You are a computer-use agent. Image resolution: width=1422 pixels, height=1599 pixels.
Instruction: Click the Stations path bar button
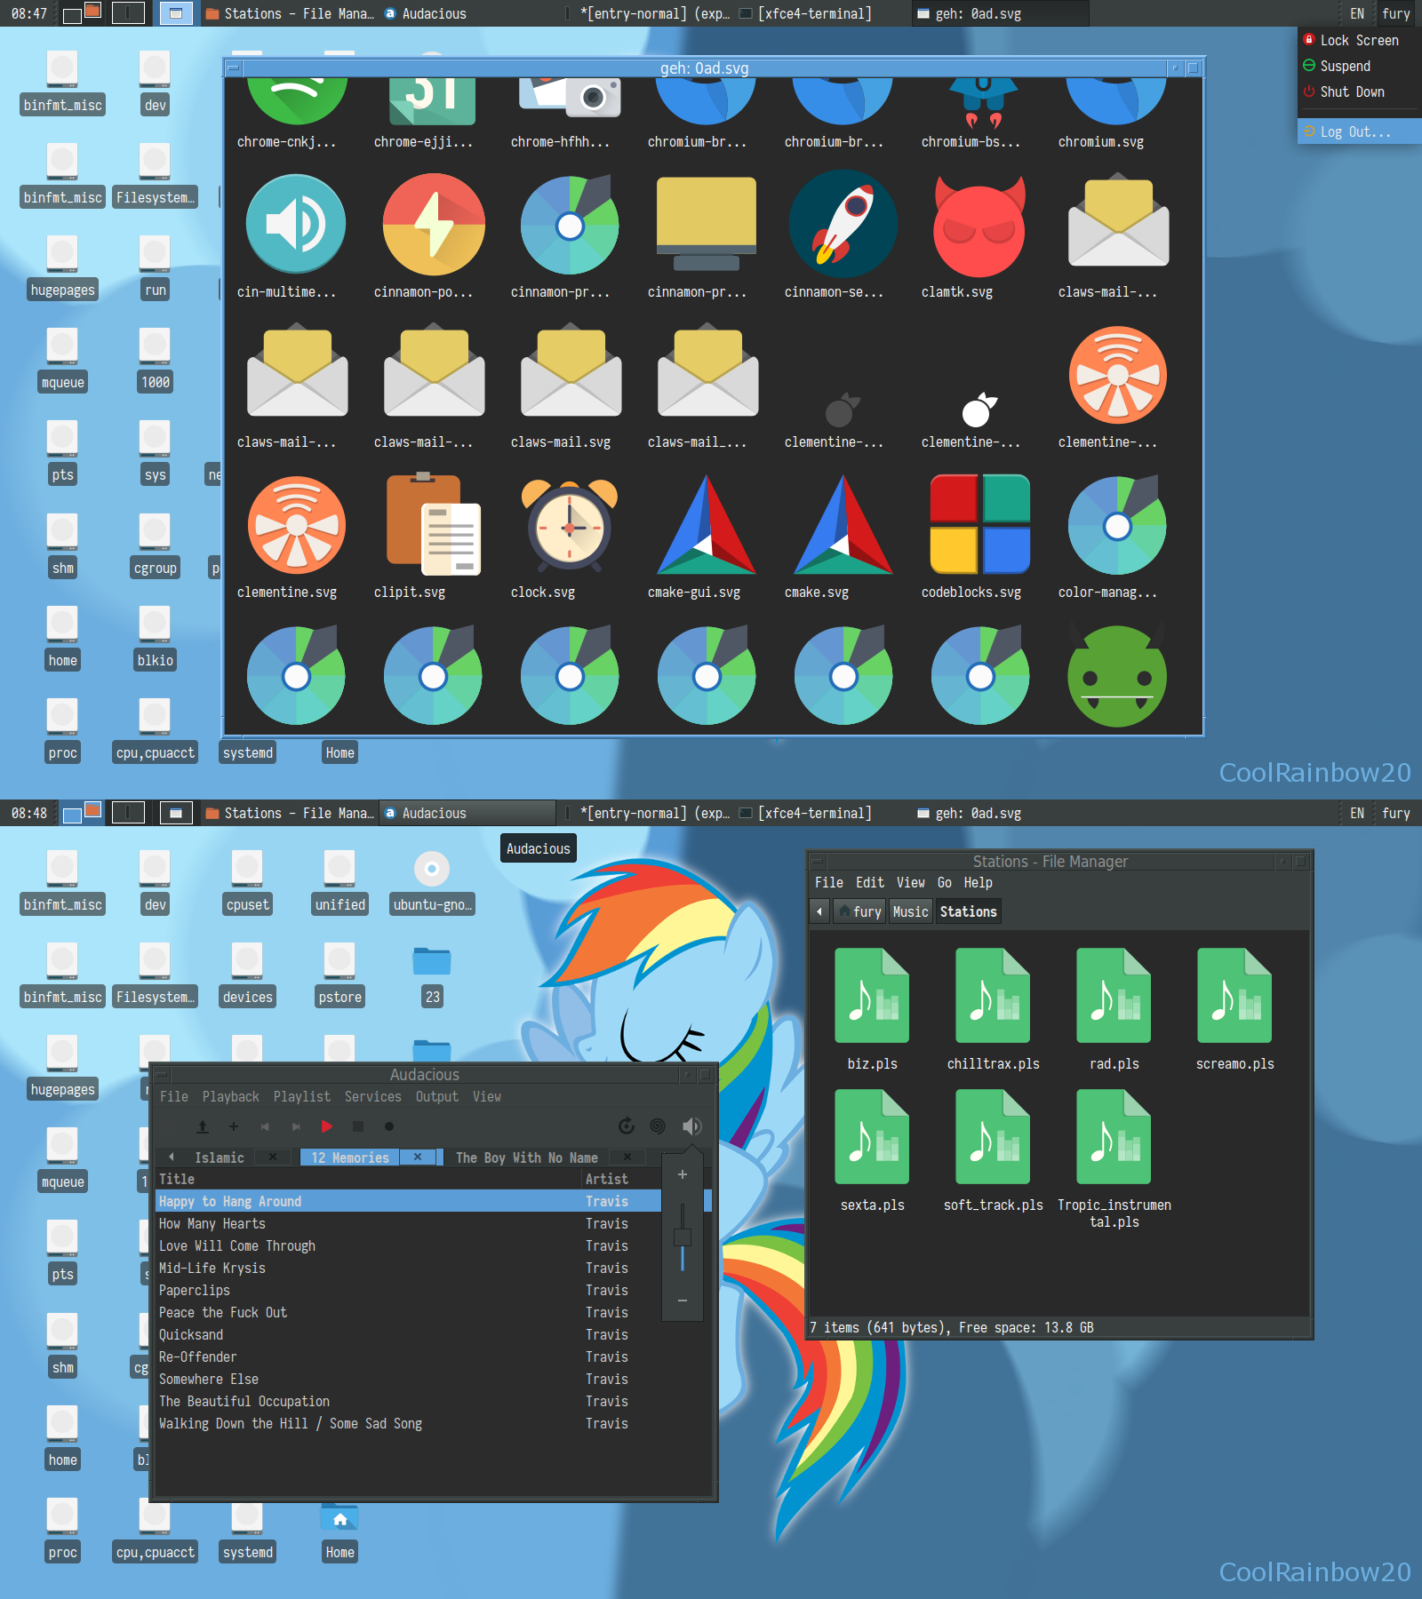tap(968, 911)
